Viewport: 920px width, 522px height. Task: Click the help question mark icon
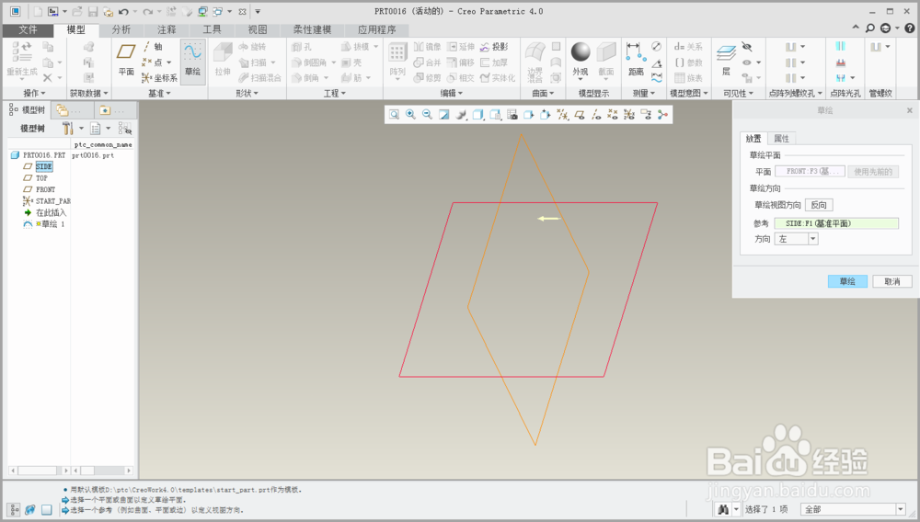pyautogui.click(x=910, y=28)
